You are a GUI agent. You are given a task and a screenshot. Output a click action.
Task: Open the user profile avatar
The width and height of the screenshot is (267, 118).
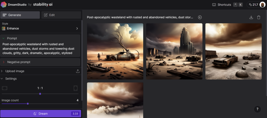[x=262, y=5]
